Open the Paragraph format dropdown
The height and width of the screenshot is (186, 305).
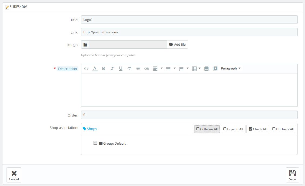point(231,68)
